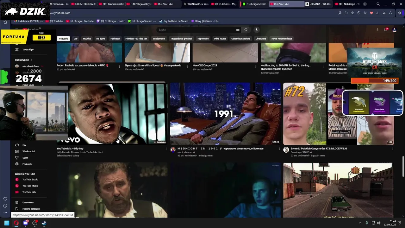Open Odebrane Gmail bookmark
Viewport: 405px width, 228px height.
[28, 21]
